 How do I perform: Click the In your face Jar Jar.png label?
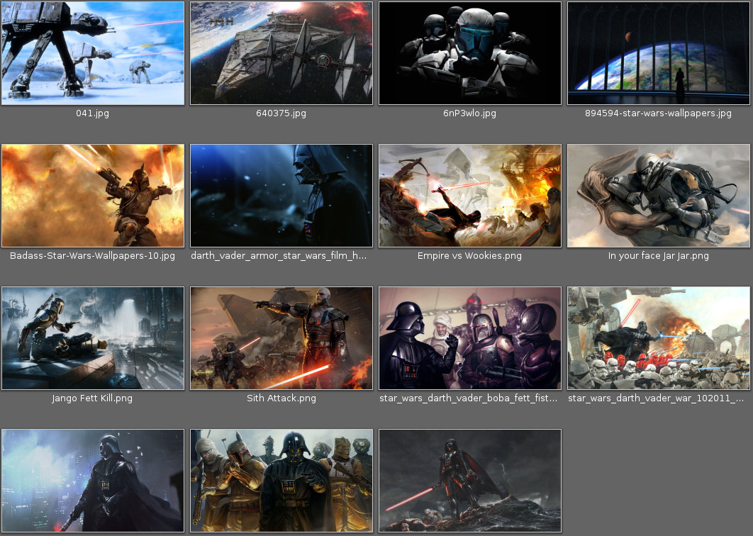point(659,255)
